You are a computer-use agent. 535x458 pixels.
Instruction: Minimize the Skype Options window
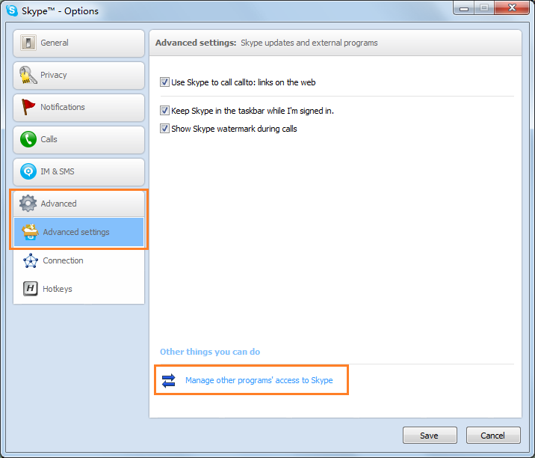[464, 8]
